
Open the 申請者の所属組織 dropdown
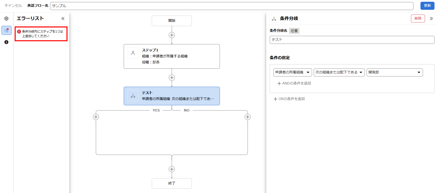pyautogui.click(x=293, y=72)
